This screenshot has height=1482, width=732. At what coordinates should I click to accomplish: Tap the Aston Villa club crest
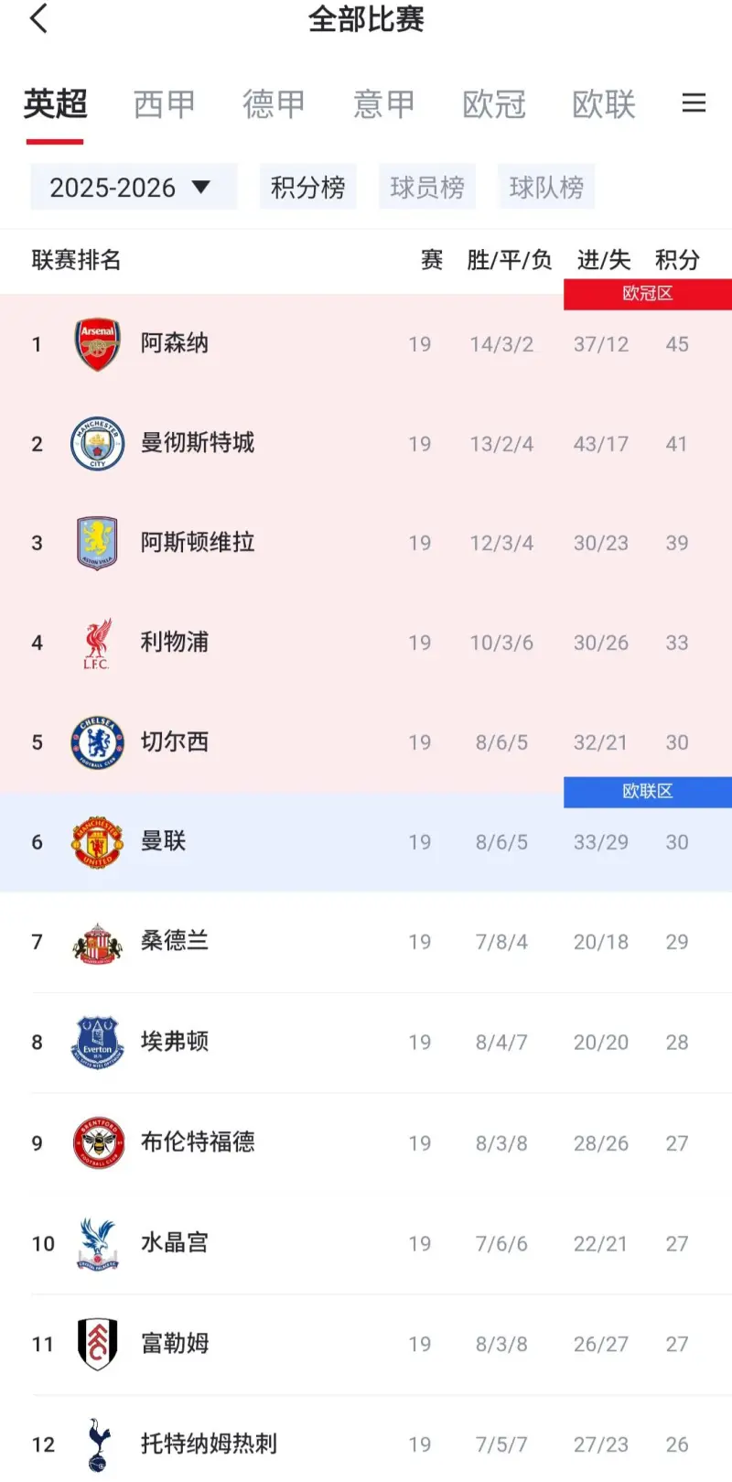click(x=97, y=543)
